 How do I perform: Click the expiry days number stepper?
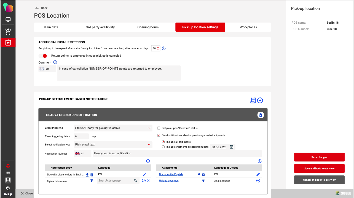(158, 48)
